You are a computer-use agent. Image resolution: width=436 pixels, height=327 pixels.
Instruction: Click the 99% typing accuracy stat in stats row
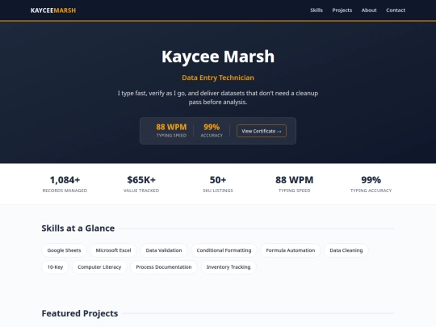371,184
